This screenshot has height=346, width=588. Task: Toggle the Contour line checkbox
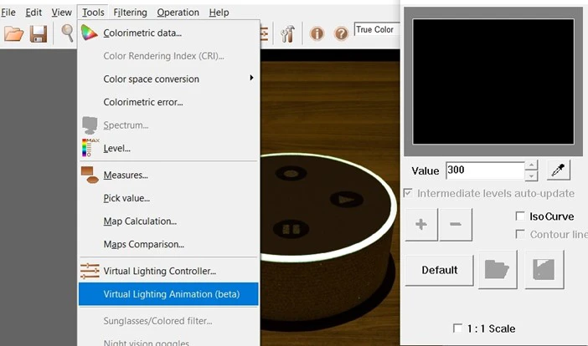click(x=520, y=234)
